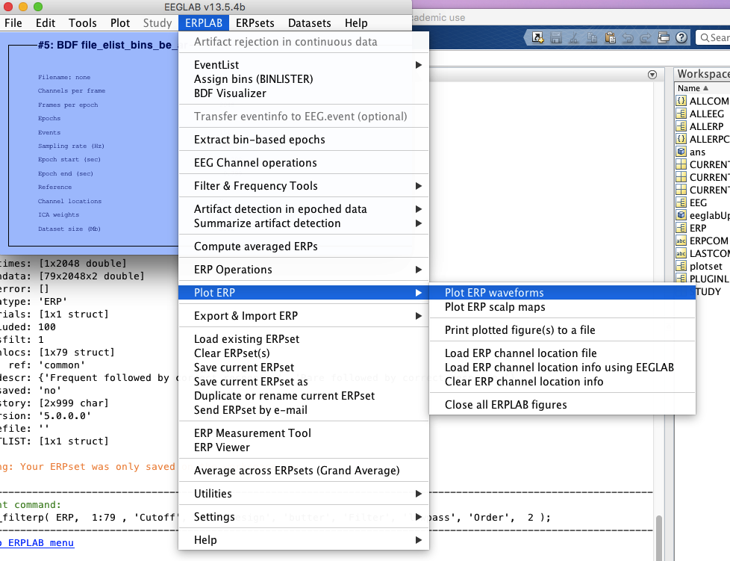Expand Summarize artifact detection submenu
The image size is (730, 561).
pos(304,223)
